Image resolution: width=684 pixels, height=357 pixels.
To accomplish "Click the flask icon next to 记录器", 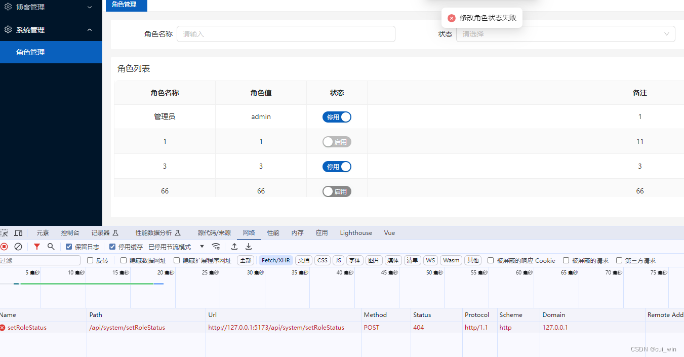I will [x=115, y=233].
